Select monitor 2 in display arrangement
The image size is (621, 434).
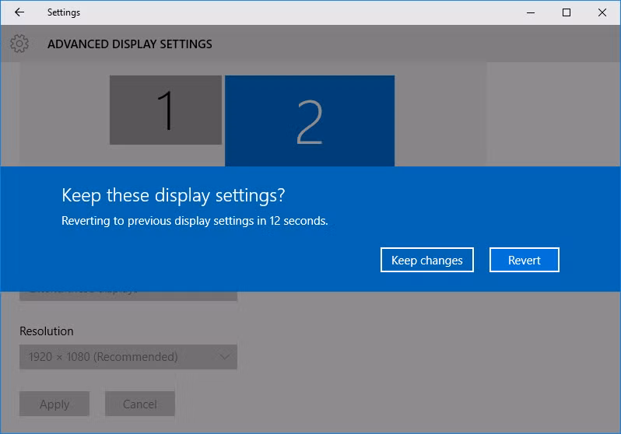[309, 121]
